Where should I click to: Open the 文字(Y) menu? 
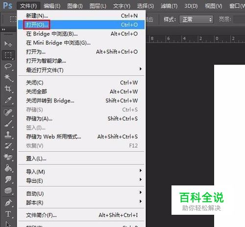coord(122,6)
